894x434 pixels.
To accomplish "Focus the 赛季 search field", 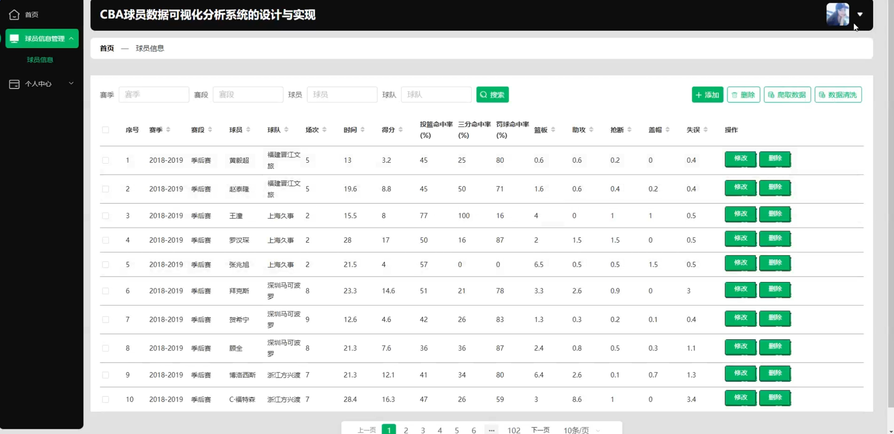I will pyautogui.click(x=154, y=94).
